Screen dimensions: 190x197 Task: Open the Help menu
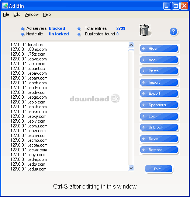[47, 14]
